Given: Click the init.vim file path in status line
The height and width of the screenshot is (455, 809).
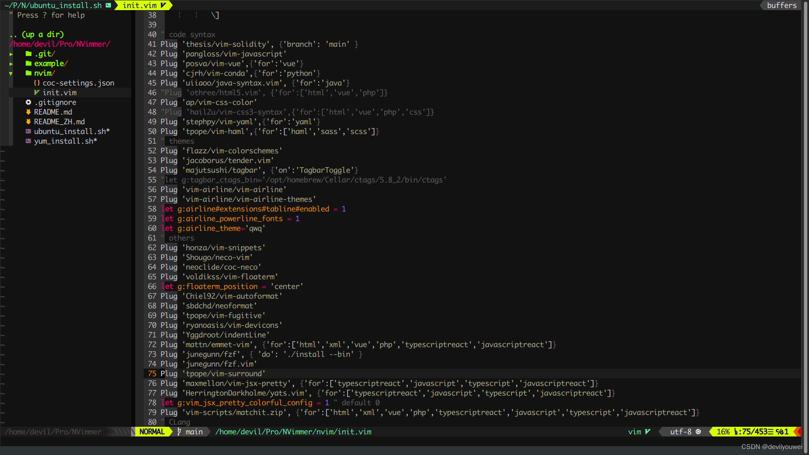Looking at the screenshot, I should pyautogui.click(x=293, y=432).
